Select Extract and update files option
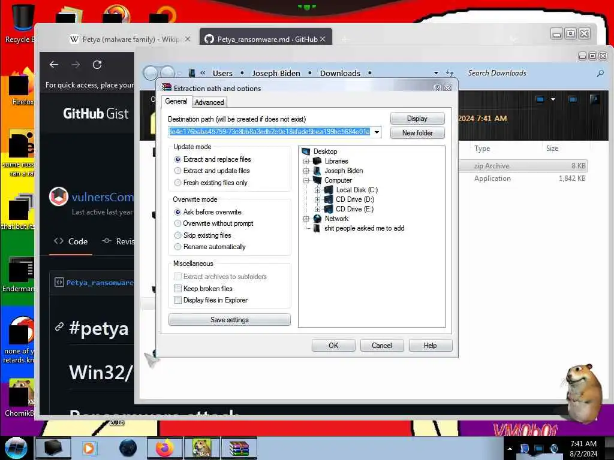This screenshot has width=614, height=460. [x=177, y=171]
